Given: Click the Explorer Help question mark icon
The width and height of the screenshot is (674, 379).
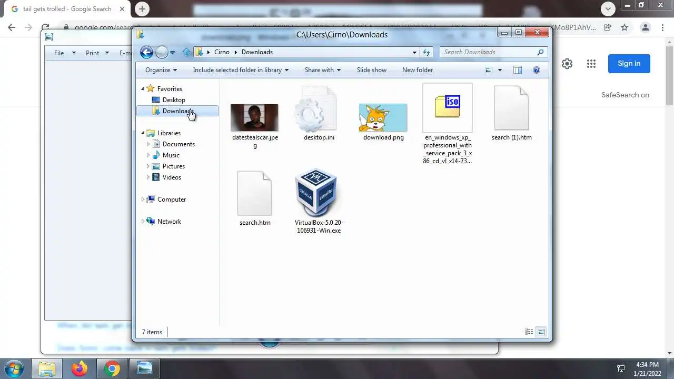Looking at the screenshot, I should (x=537, y=70).
